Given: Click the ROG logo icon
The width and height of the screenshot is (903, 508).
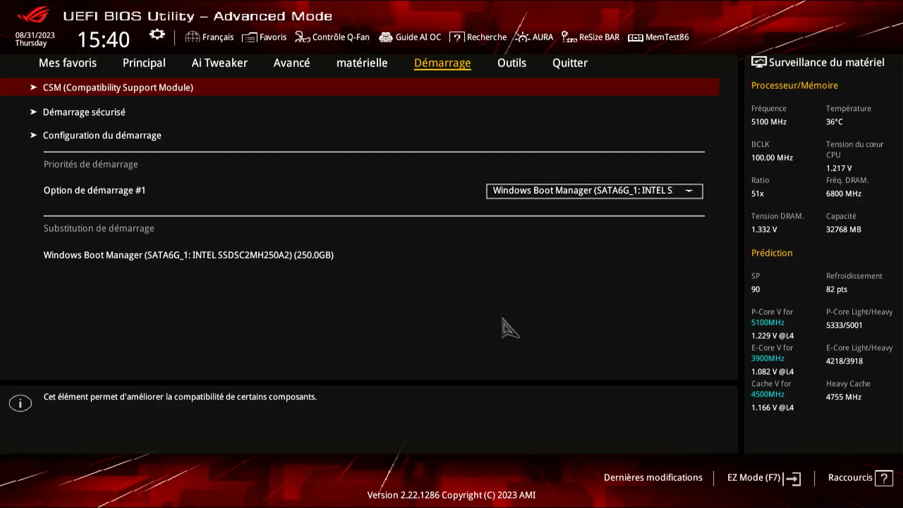Looking at the screenshot, I should (x=33, y=15).
